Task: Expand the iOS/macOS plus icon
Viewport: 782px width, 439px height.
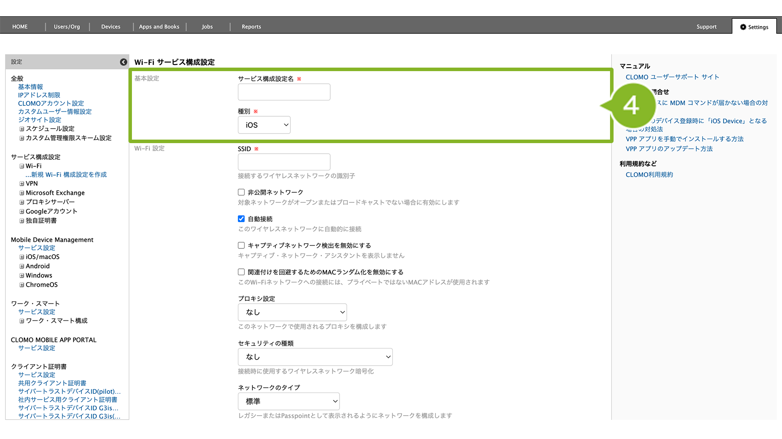Action: [22, 257]
